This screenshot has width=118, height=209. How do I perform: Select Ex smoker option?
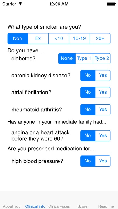coord(38,38)
